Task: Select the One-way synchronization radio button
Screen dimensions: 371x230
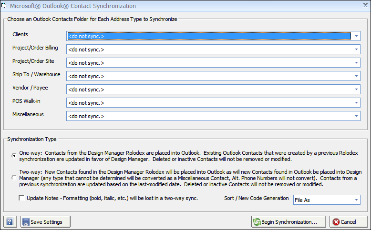Action: (14, 156)
